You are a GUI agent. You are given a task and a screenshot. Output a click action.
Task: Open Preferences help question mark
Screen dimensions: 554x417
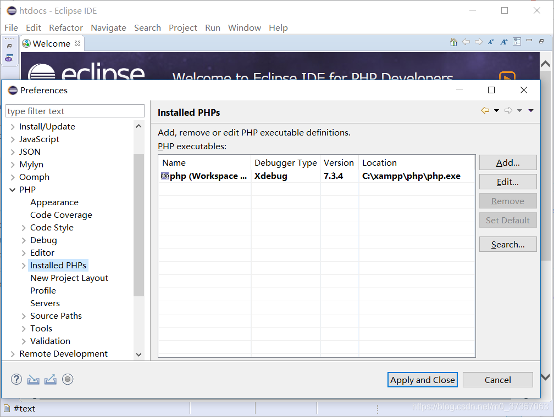click(16, 379)
